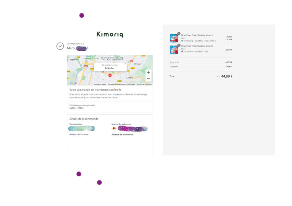
Task: Click the order number text above Merci
Action: [76, 44]
